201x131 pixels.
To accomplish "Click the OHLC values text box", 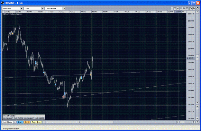I will pos(24,118).
